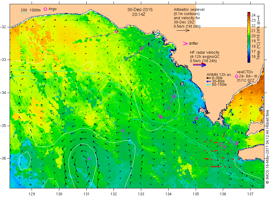Click the '80-150m' depth range label
Viewport: 271px width, 198px height.
tap(219, 85)
